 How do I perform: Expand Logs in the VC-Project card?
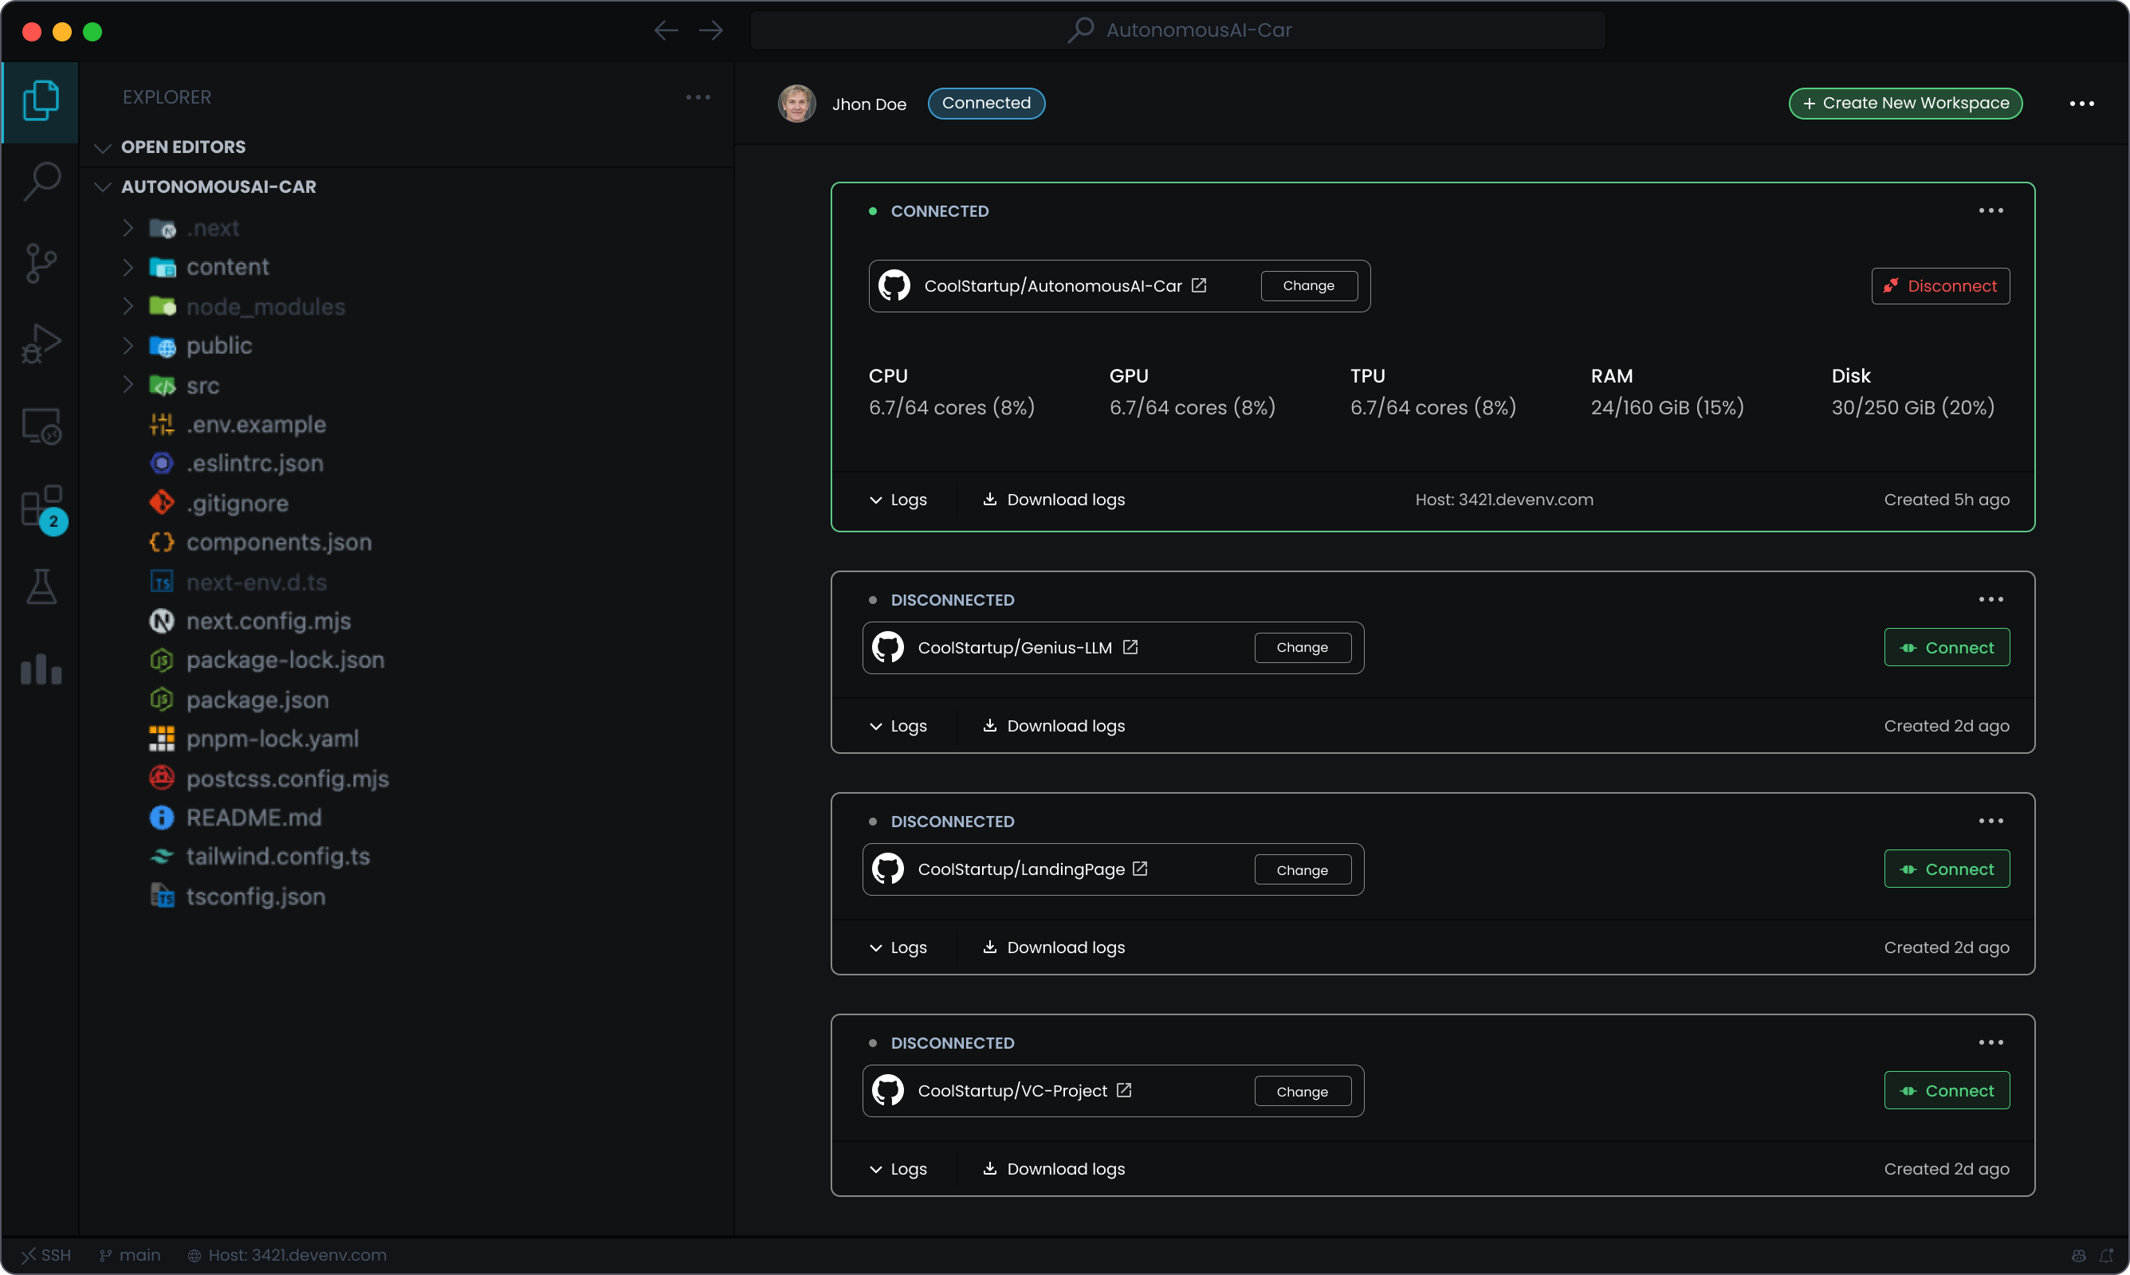(898, 1169)
